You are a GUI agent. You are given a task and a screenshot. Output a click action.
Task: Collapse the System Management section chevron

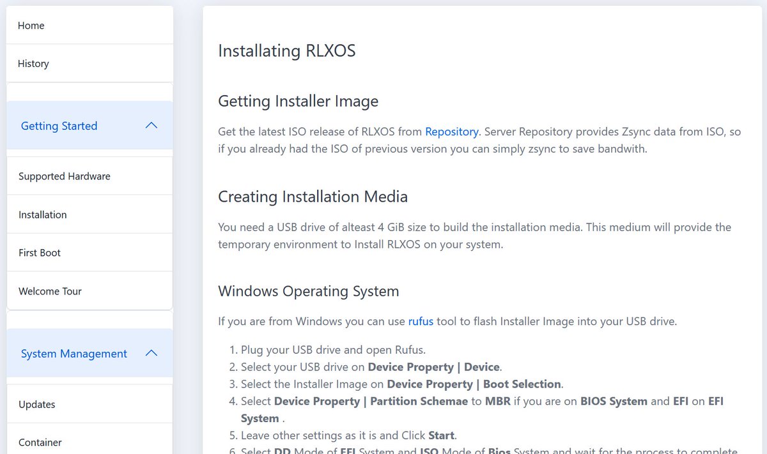point(151,352)
